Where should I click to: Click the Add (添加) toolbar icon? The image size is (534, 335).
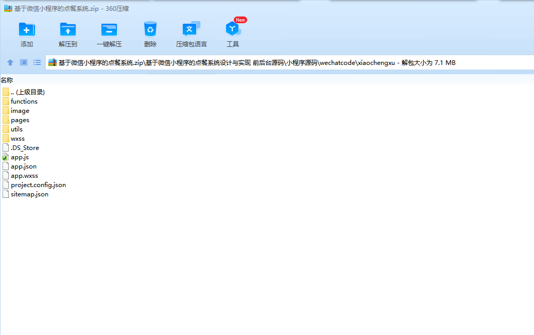(x=27, y=30)
